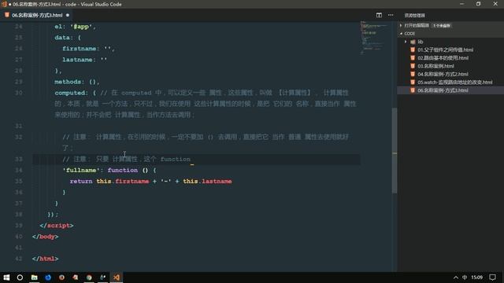Screen dimensions: 504x283
Task: Click the '#app' string on line 24
Action: (x=81, y=27)
